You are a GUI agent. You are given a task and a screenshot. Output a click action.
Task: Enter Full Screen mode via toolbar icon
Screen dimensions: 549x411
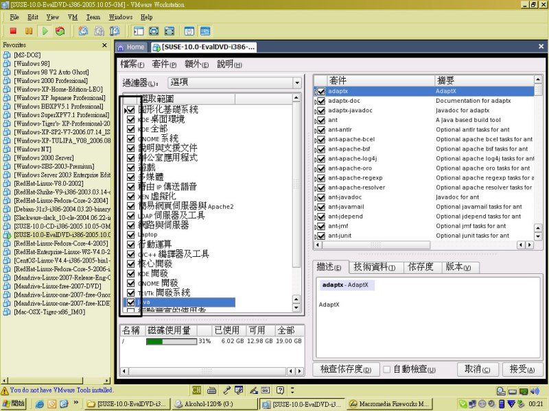(x=169, y=31)
